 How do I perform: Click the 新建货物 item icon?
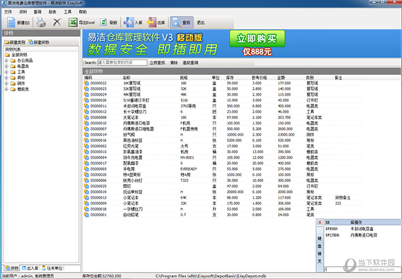point(31,42)
